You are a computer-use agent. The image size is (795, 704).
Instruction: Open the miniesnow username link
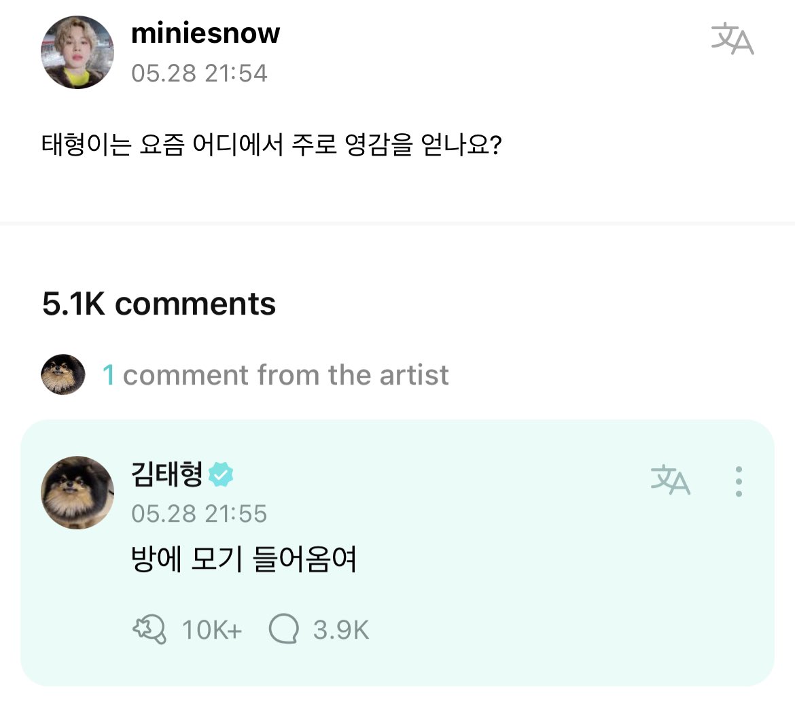205,33
